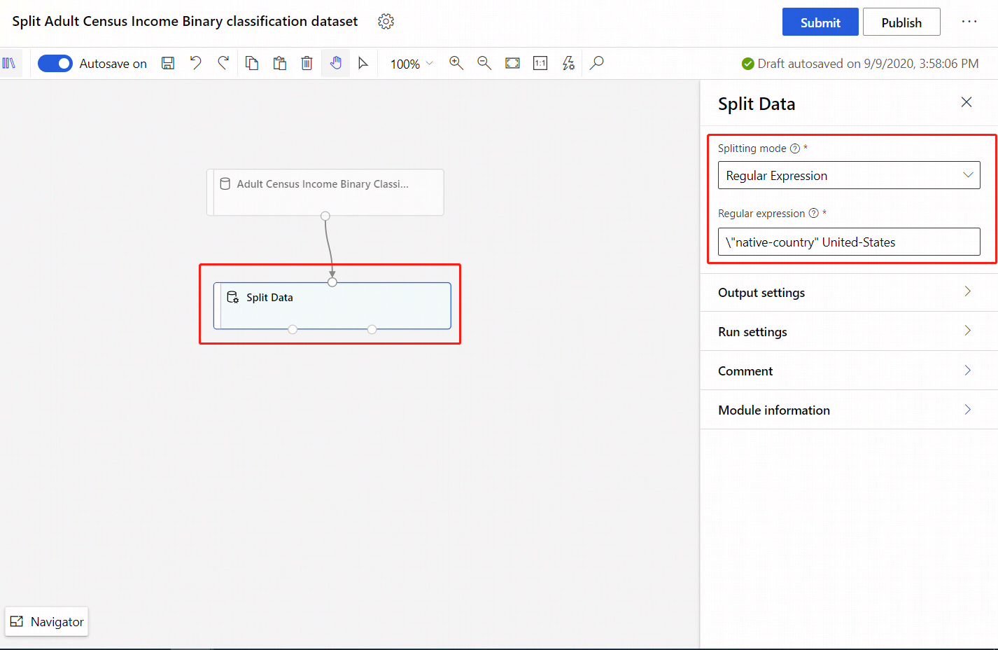Click the Submit button
998x650 pixels.
tap(820, 22)
